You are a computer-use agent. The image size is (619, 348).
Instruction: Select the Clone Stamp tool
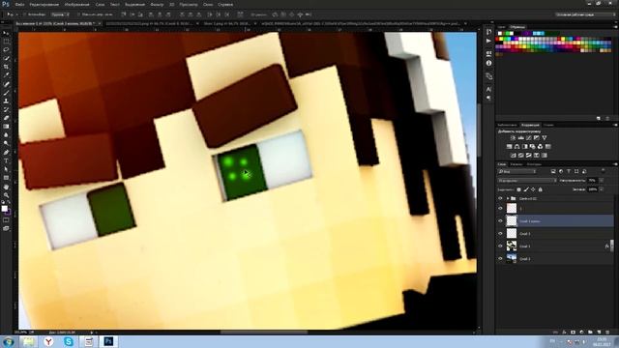tap(6, 101)
